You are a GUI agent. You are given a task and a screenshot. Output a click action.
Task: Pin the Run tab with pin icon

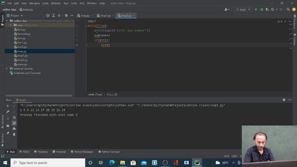click(8, 133)
